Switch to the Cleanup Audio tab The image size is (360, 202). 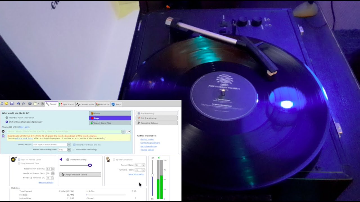click(x=85, y=104)
